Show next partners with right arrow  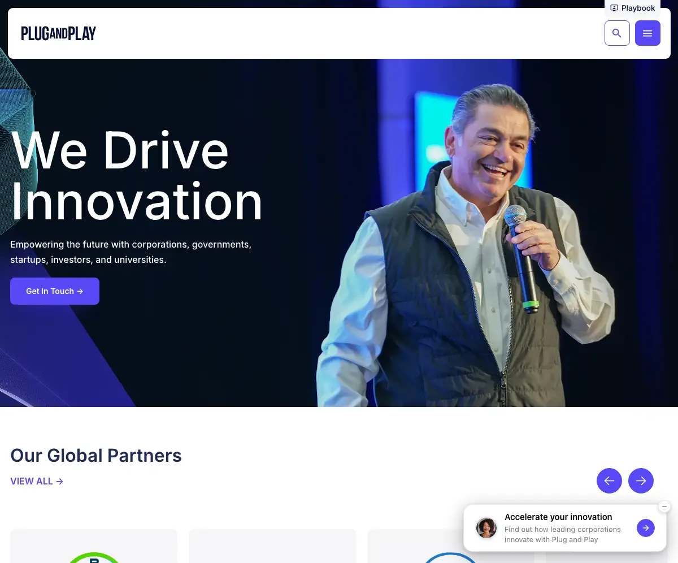pyautogui.click(x=641, y=480)
